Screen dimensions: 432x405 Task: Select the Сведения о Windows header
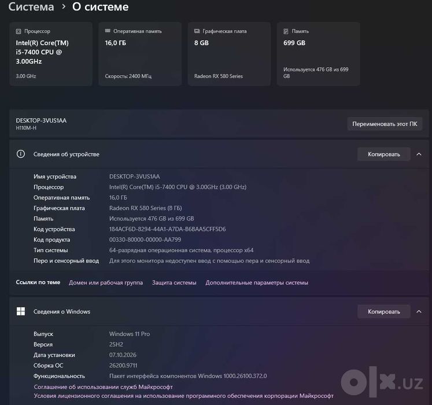point(219,311)
